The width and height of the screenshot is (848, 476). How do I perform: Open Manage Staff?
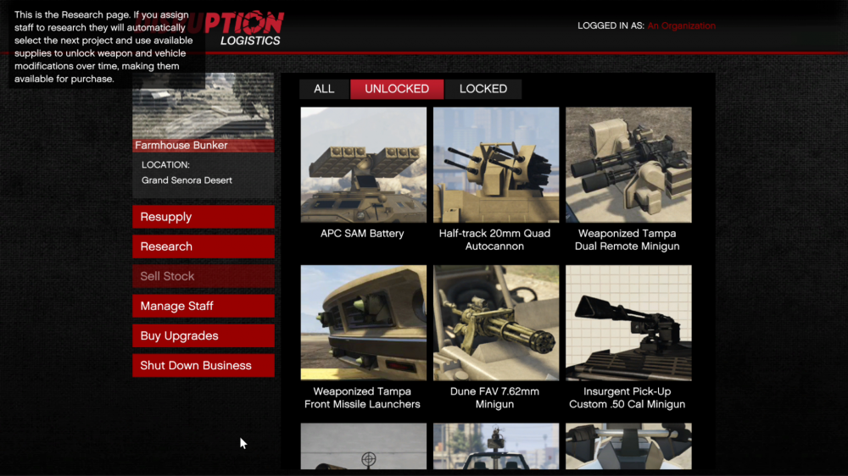coord(204,306)
